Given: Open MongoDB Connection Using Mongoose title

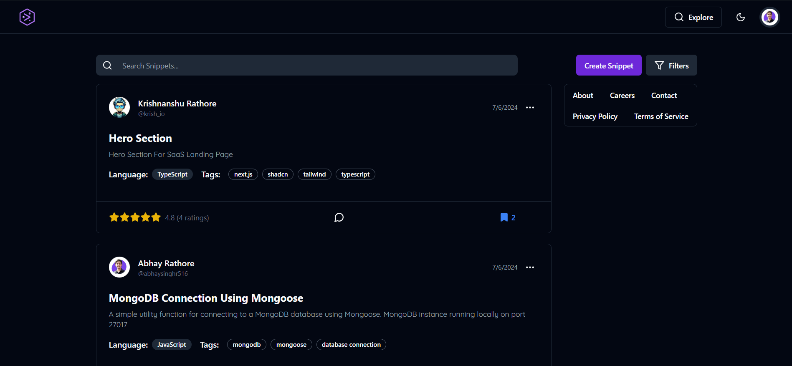Looking at the screenshot, I should (206, 298).
